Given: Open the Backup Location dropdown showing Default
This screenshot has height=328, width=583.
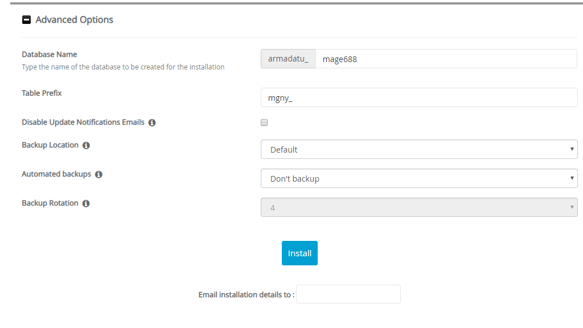Looking at the screenshot, I should [x=418, y=150].
